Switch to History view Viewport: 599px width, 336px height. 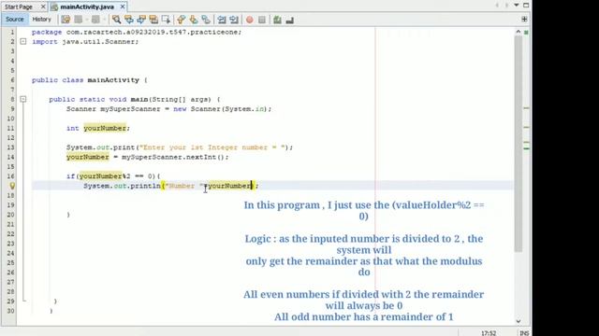(x=41, y=19)
